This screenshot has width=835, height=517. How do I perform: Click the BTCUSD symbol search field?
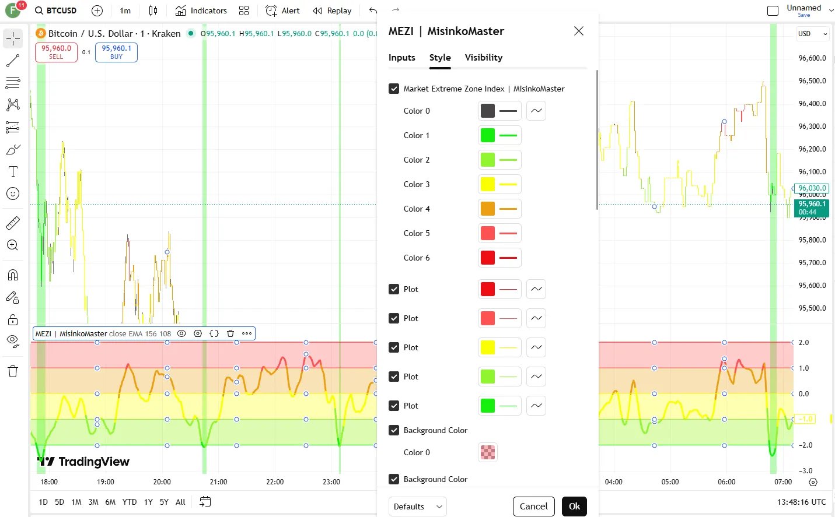pos(56,10)
